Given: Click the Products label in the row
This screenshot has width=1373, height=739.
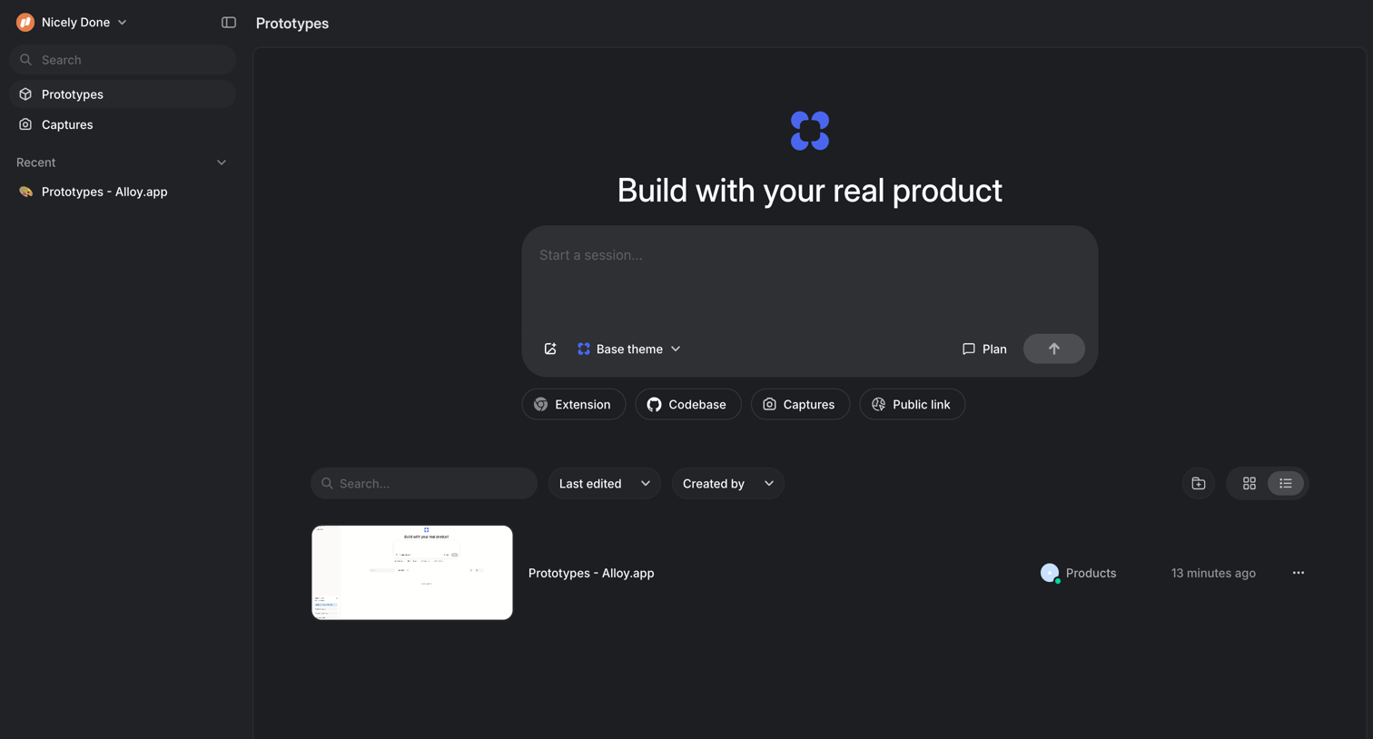Looking at the screenshot, I should click(1091, 573).
